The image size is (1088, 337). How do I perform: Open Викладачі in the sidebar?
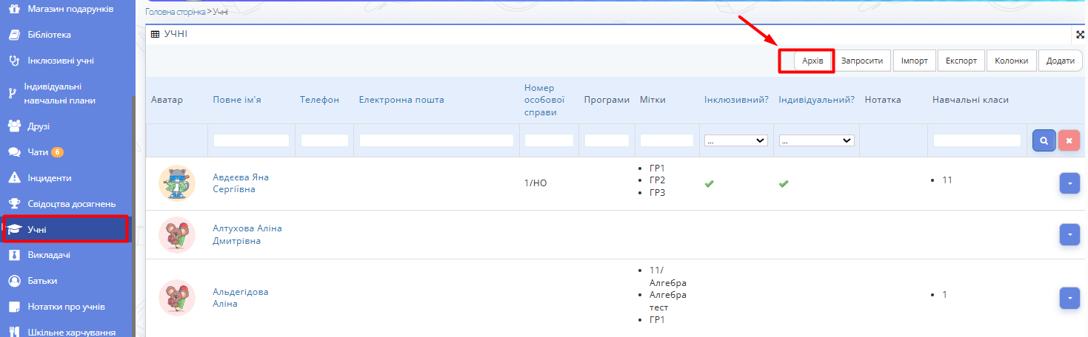[49, 255]
